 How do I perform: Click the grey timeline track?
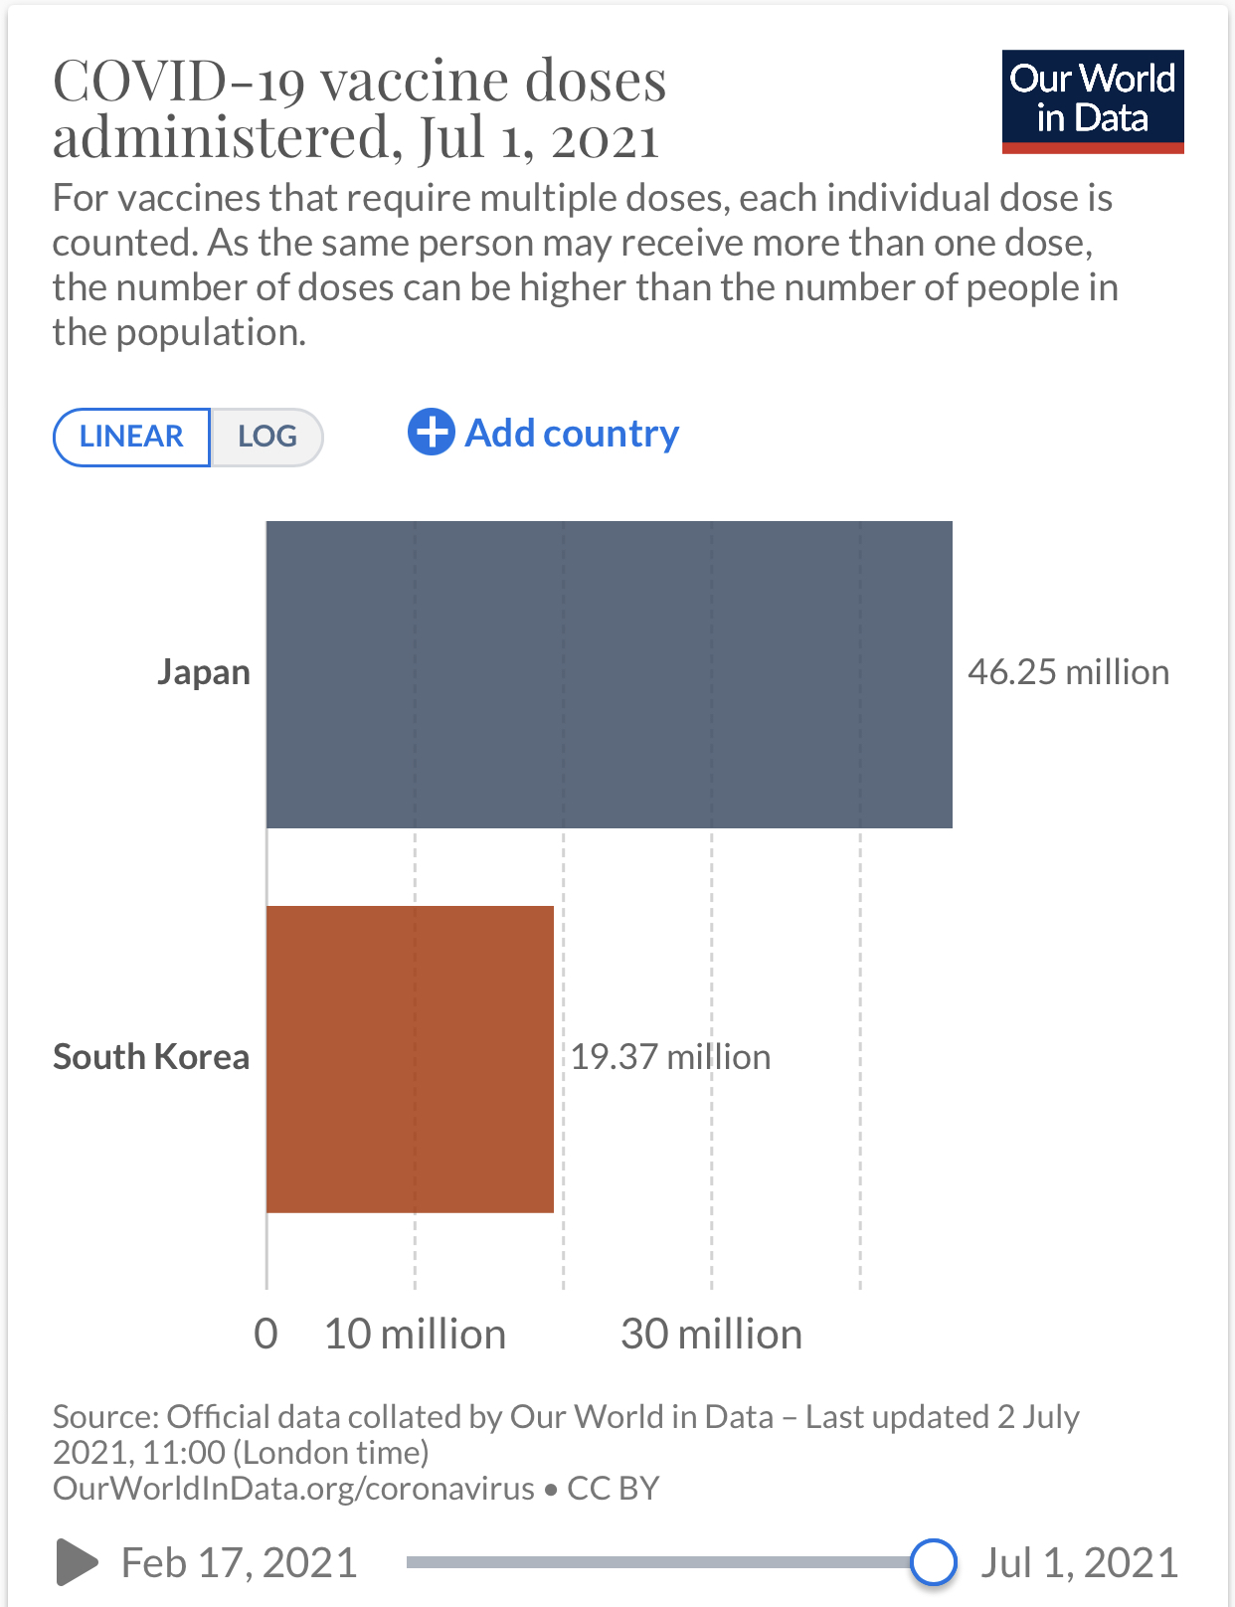pos(656,1562)
